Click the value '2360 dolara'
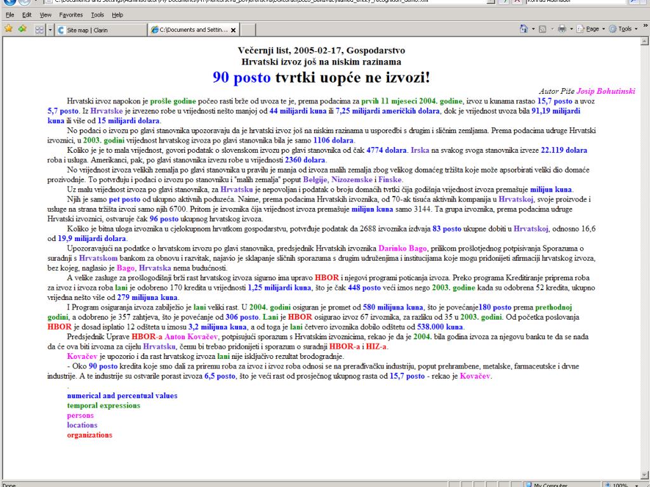650x487 pixels. pos(305,160)
